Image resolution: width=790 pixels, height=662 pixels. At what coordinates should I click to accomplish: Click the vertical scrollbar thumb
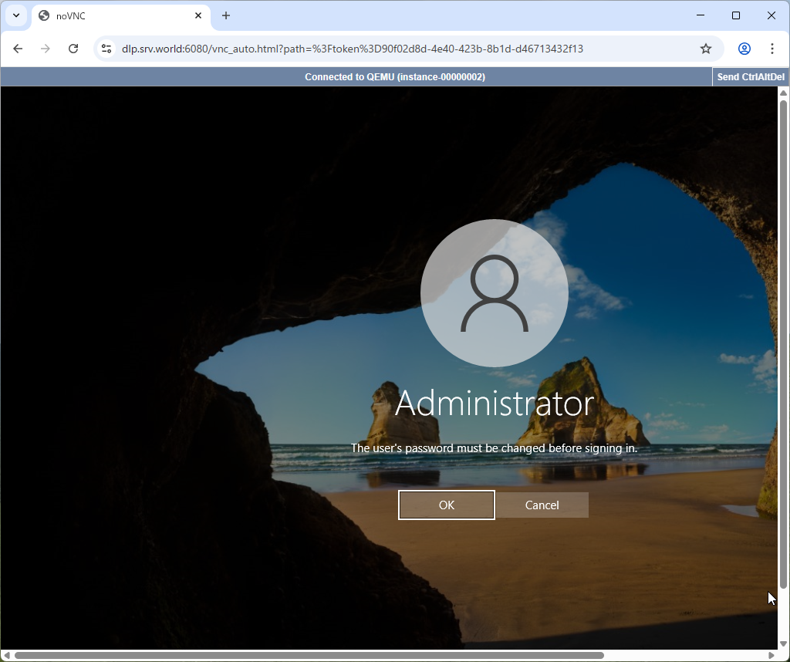click(x=784, y=344)
